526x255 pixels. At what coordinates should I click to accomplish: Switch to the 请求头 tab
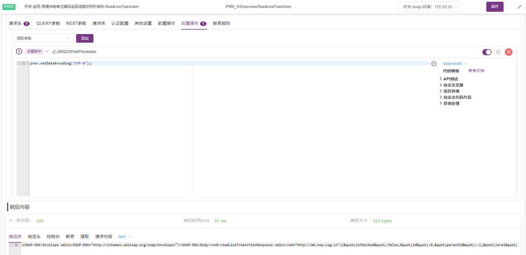point(19,23)
